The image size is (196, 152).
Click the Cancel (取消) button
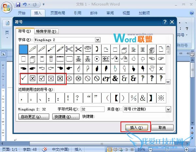162,128
